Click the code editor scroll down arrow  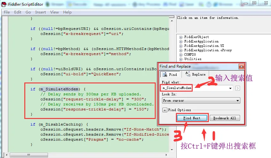point(172,150)
